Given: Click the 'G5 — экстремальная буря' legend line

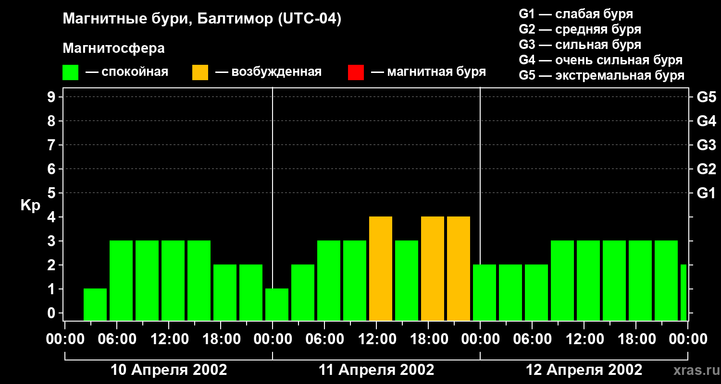Looking at the screenshot, I should pyautogui.click(x=602, y=75).
